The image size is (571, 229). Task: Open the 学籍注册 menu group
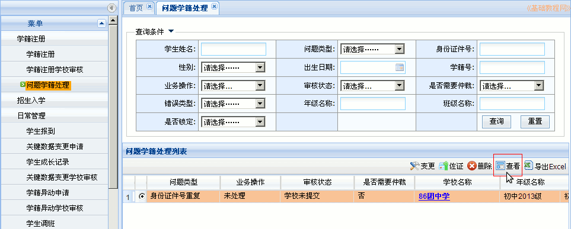[x=55, y=38]
